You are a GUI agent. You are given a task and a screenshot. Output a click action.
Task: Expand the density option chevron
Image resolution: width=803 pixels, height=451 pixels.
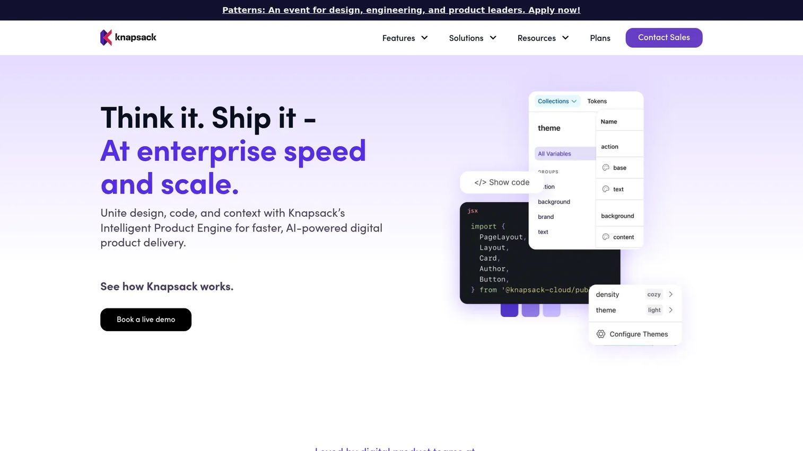671,294
